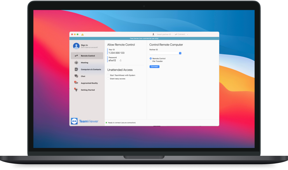288x170 pixels.
Task: Click the Sign In label
Action: (x=84, y=45)
